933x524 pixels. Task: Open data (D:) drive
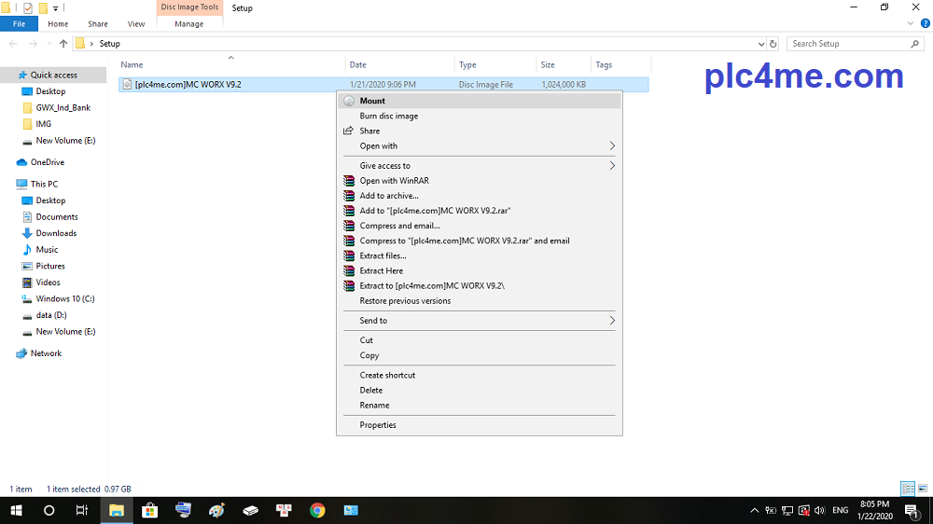tap(51, 314)
